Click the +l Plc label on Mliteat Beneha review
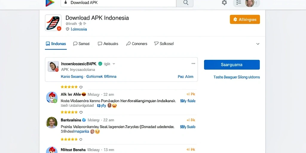The height and width of the screenshot is (153, 306). [x=191, y=150]
